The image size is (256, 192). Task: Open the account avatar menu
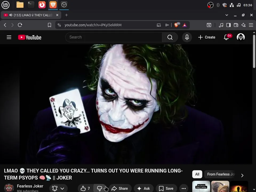click(x=241, y=37)
